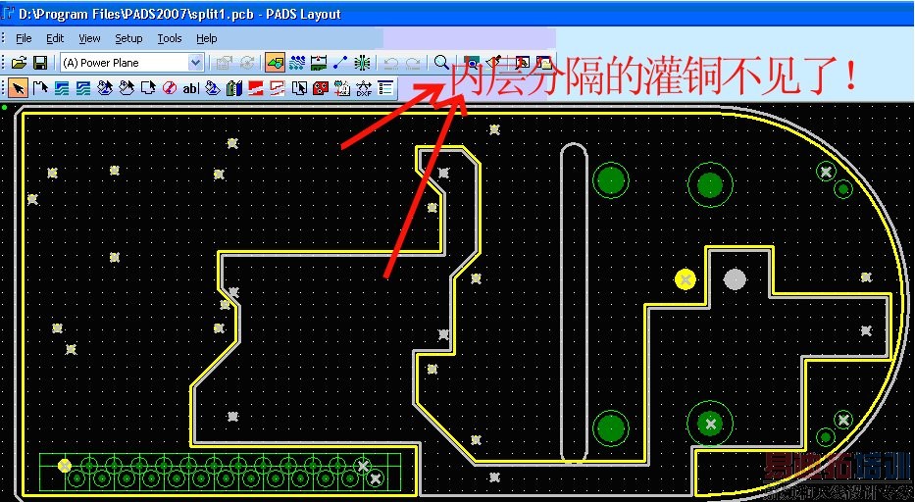
Task: Click the greyed-out Cycle toolbar icon
Action: click(x=247, y=63)
